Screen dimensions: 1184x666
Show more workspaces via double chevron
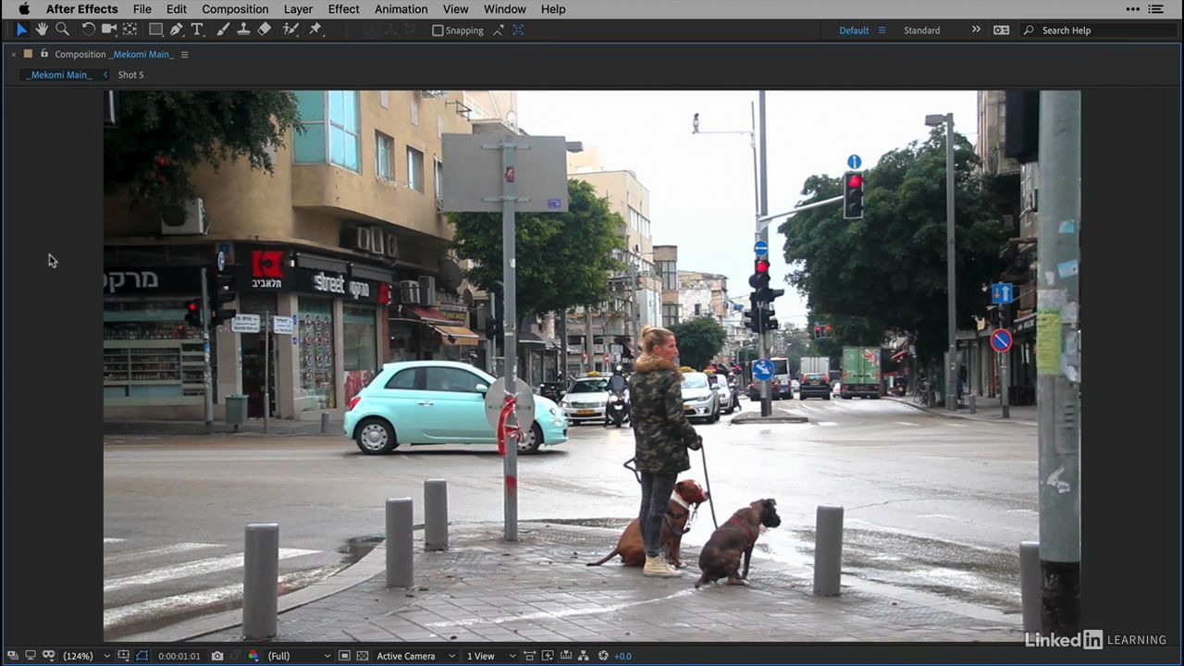point(976,30)
